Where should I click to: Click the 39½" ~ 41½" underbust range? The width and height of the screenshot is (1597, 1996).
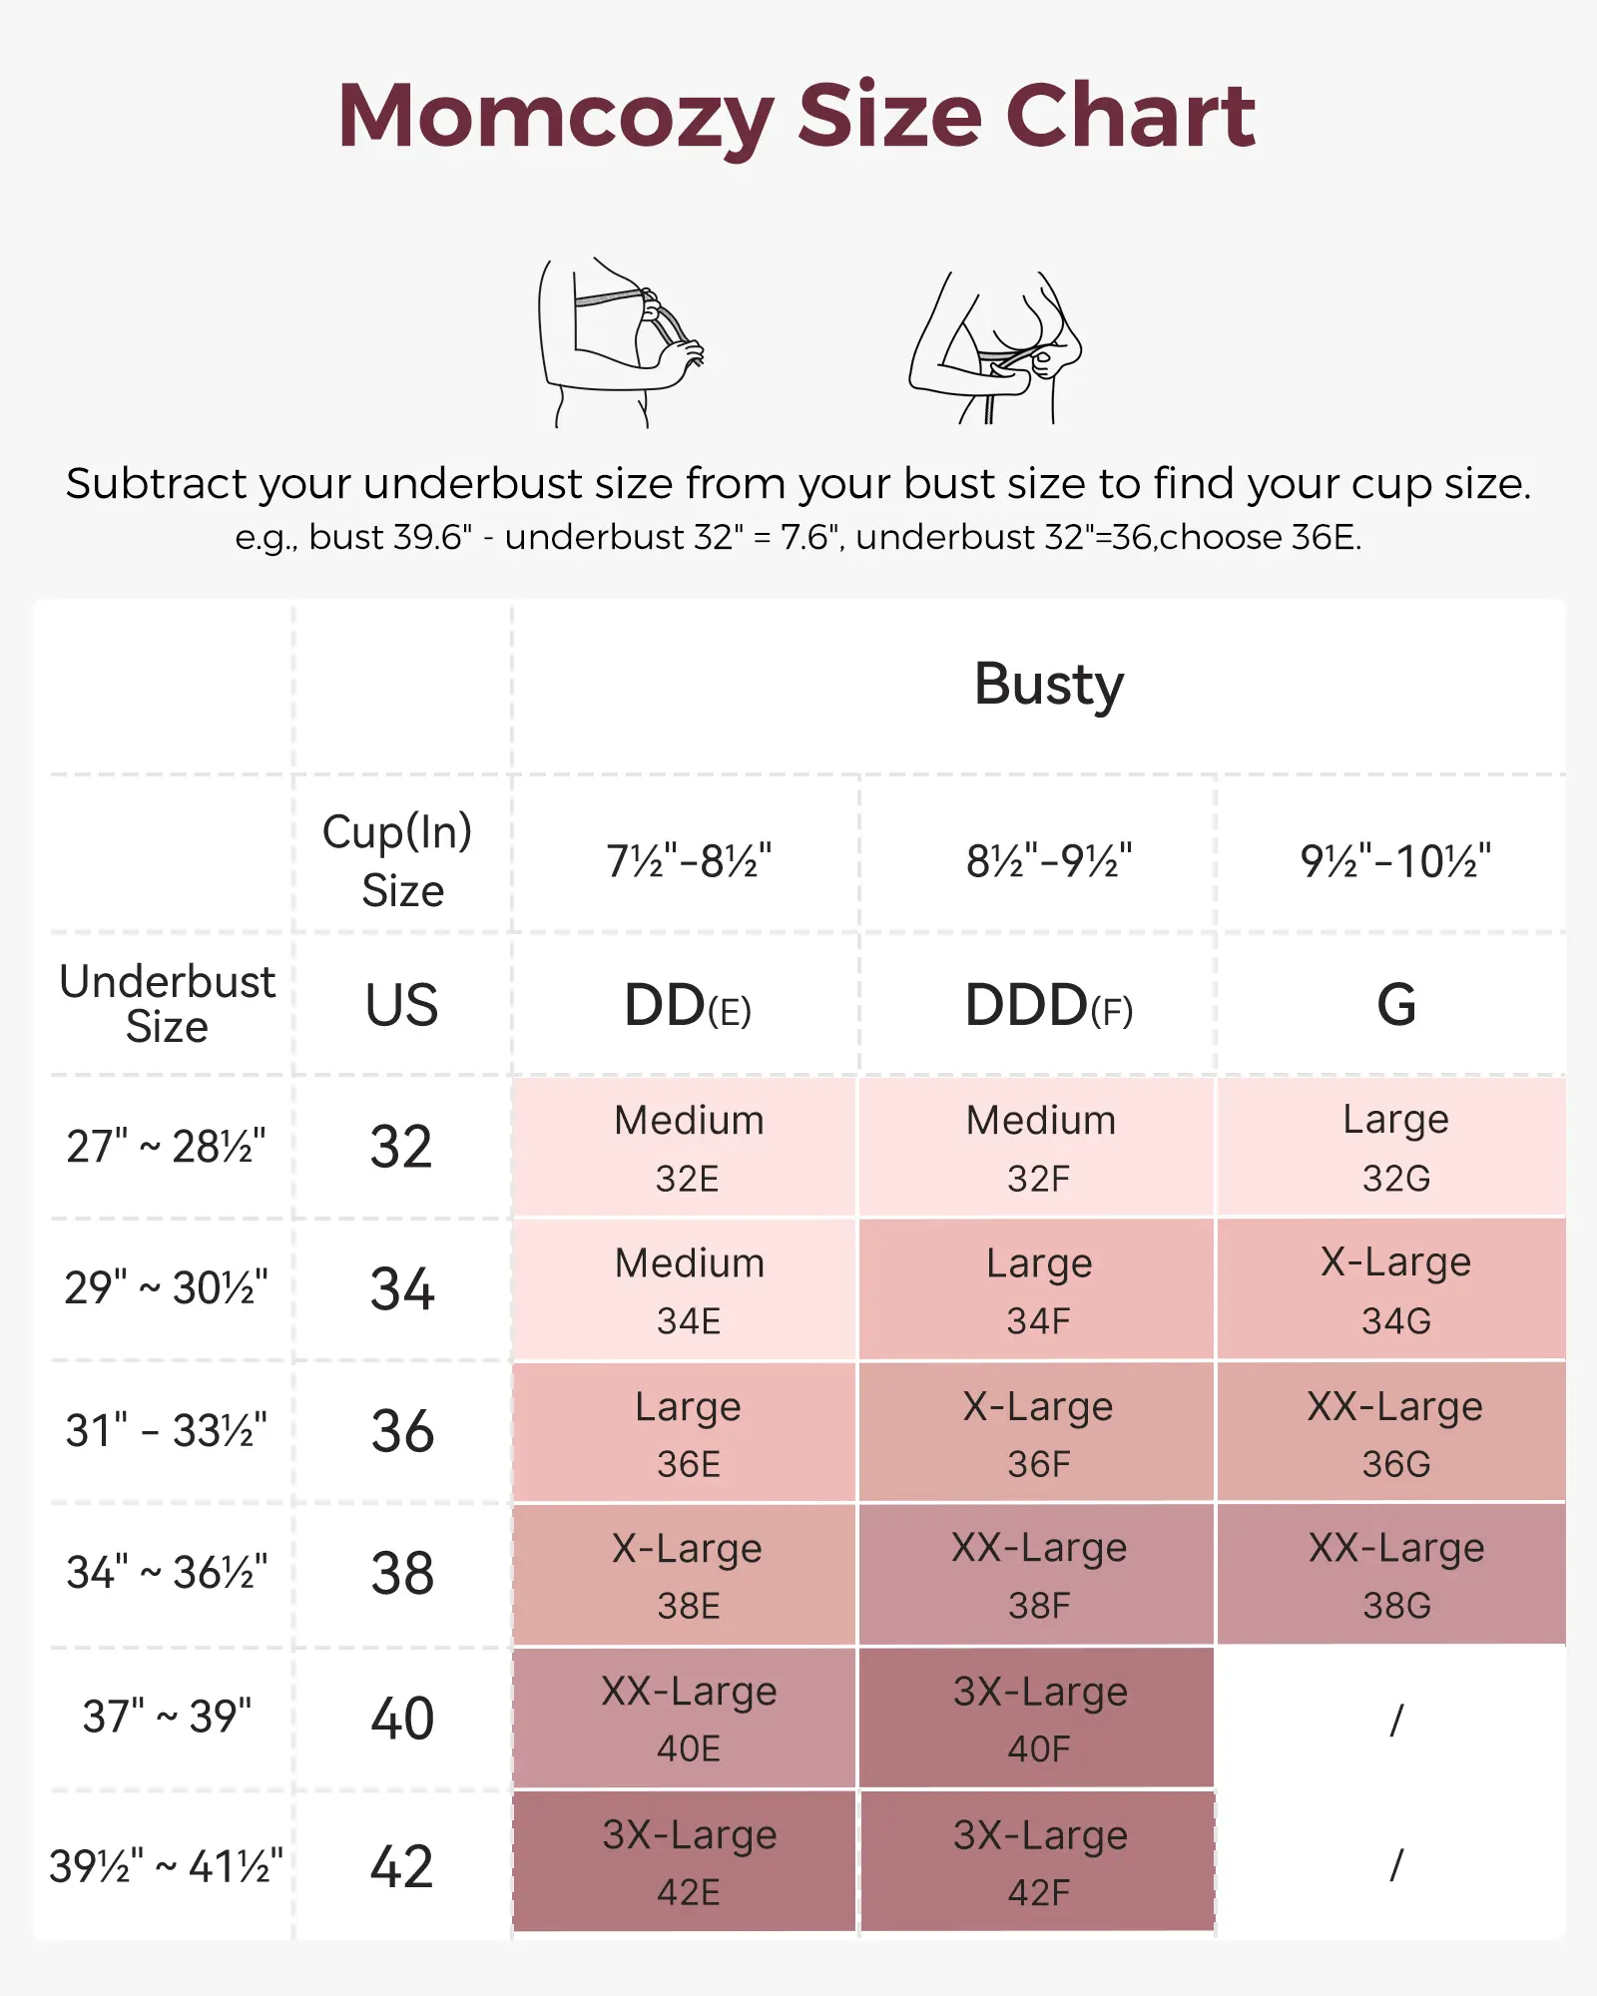167,1865
